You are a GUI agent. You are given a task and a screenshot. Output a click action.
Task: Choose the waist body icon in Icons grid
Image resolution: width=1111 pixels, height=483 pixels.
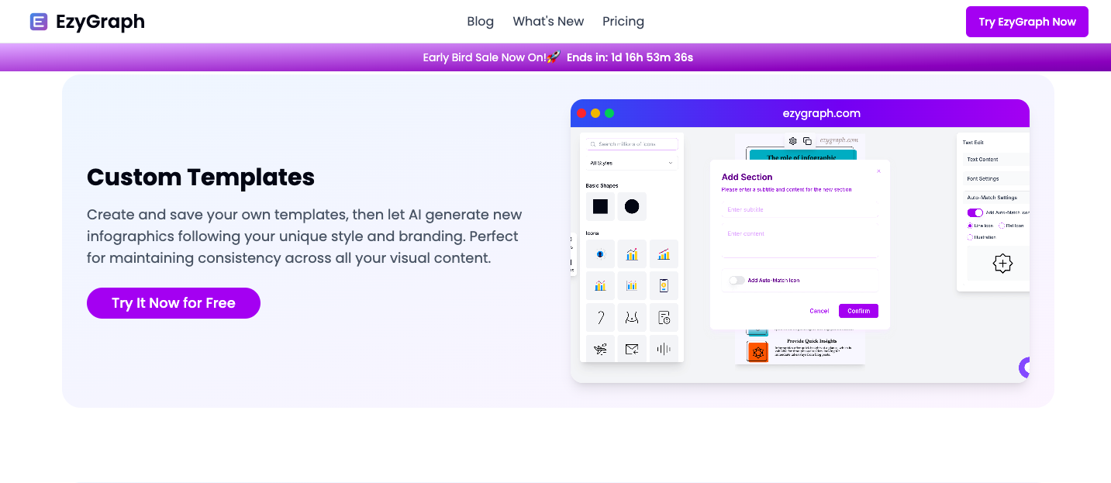[632, 318]
